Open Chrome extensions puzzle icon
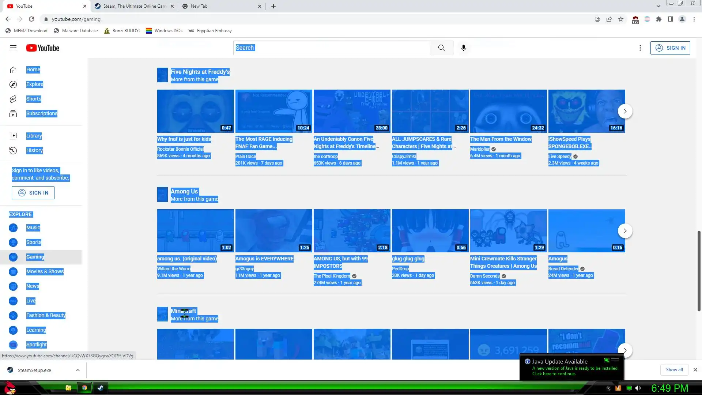Screen dimensions: 702x395 [x=658, y=19]
